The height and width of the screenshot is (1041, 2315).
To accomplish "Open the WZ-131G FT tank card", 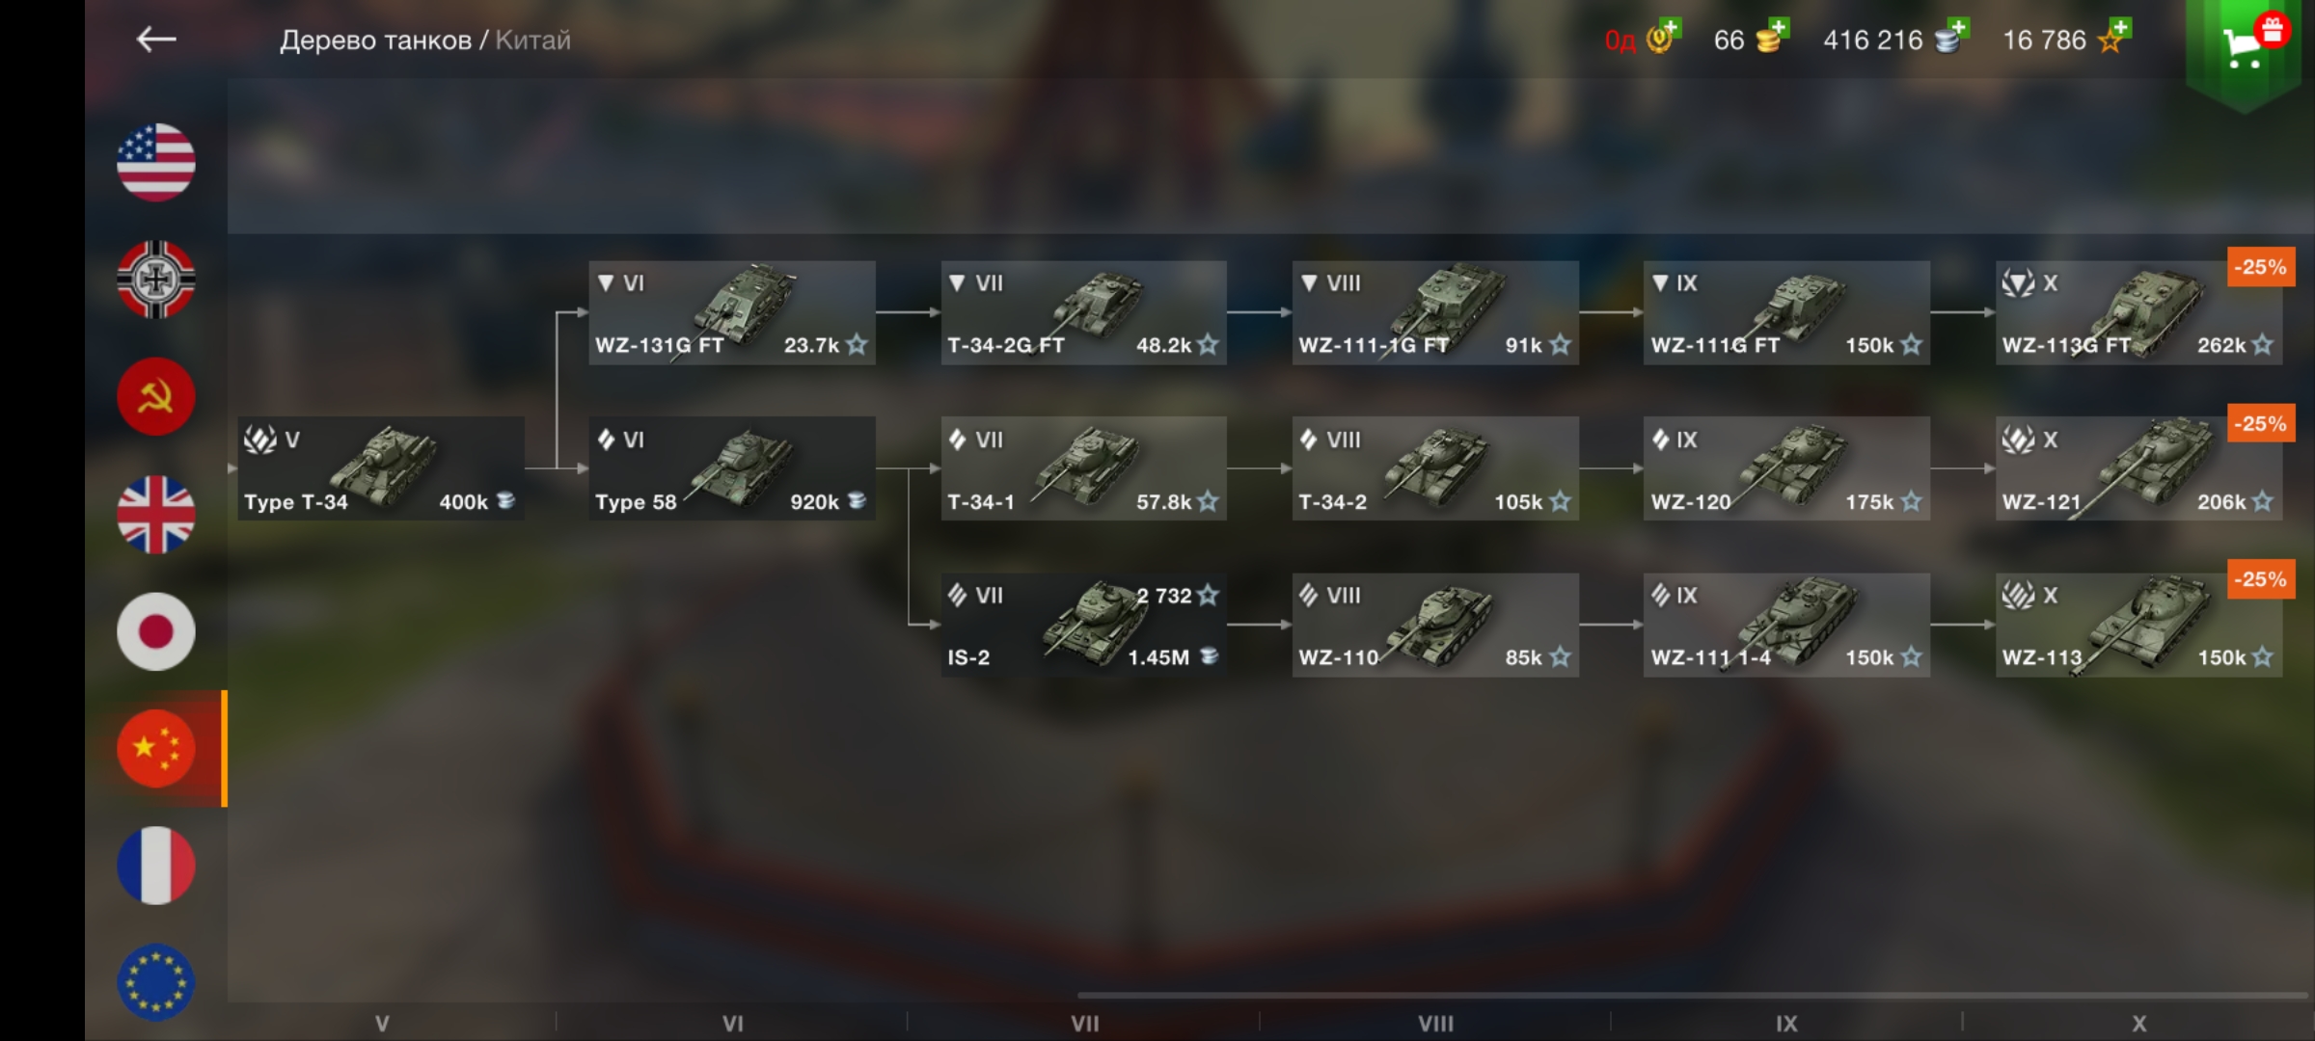I will point(732,312).
